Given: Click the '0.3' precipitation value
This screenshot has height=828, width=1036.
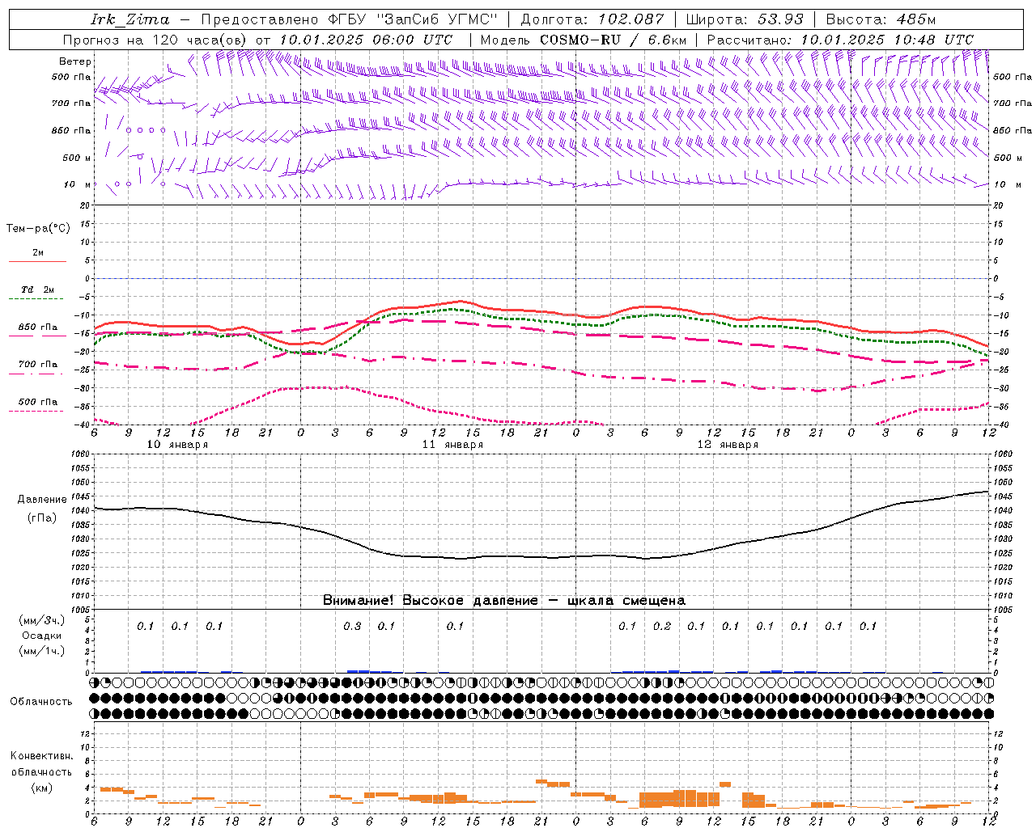Looking at the screenshot, I should 352,627.
